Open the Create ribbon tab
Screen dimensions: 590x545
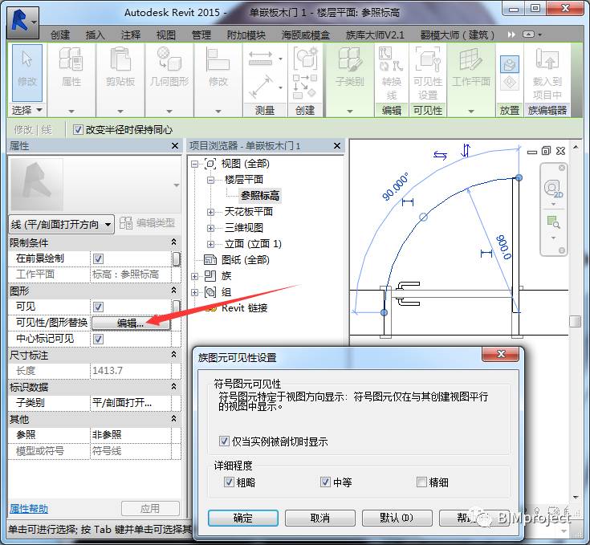60,35
